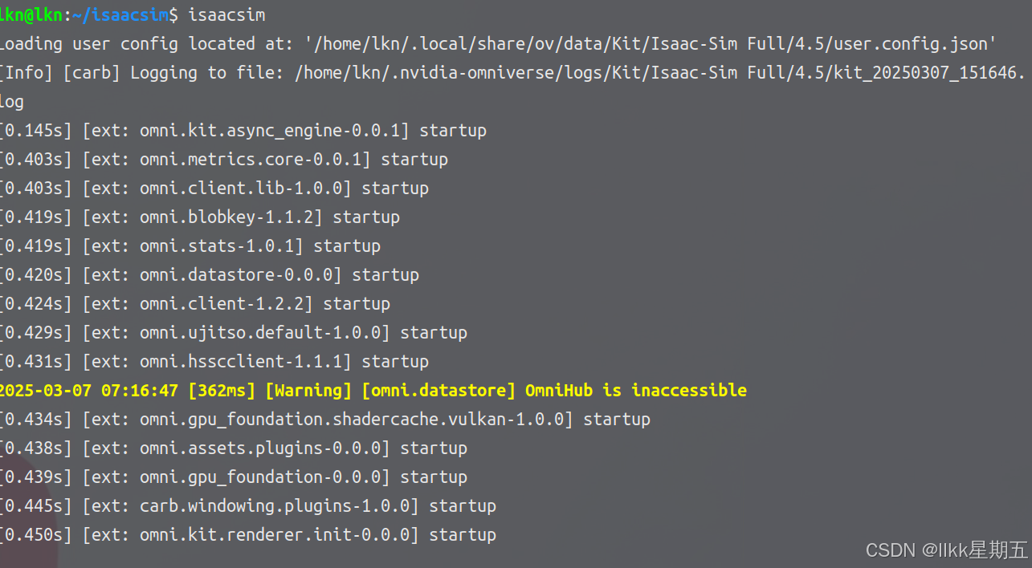Click the omni.kit.renderer.init-0.0.0 log entry
This screenshot has width=1032, height=568.
pos(247,534)
